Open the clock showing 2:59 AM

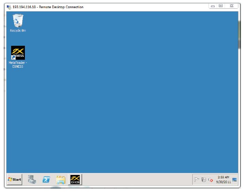click(x=223, y=179)
